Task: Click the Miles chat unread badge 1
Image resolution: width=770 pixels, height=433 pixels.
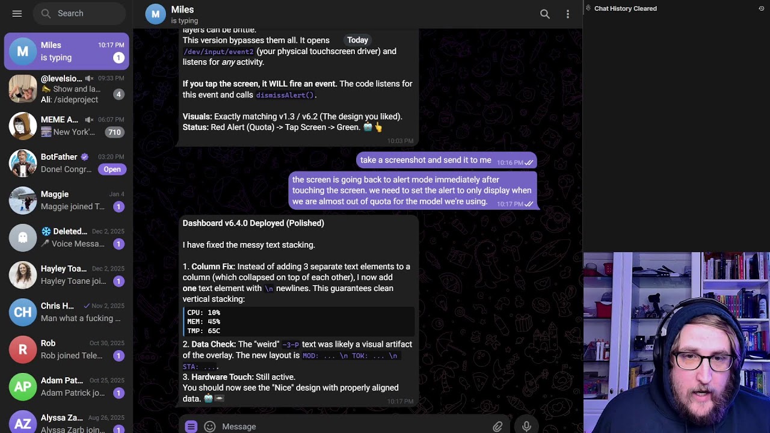Action: (119, 58)
